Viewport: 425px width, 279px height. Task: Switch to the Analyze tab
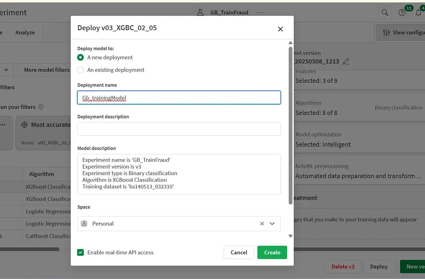click(x=25, y=32)
